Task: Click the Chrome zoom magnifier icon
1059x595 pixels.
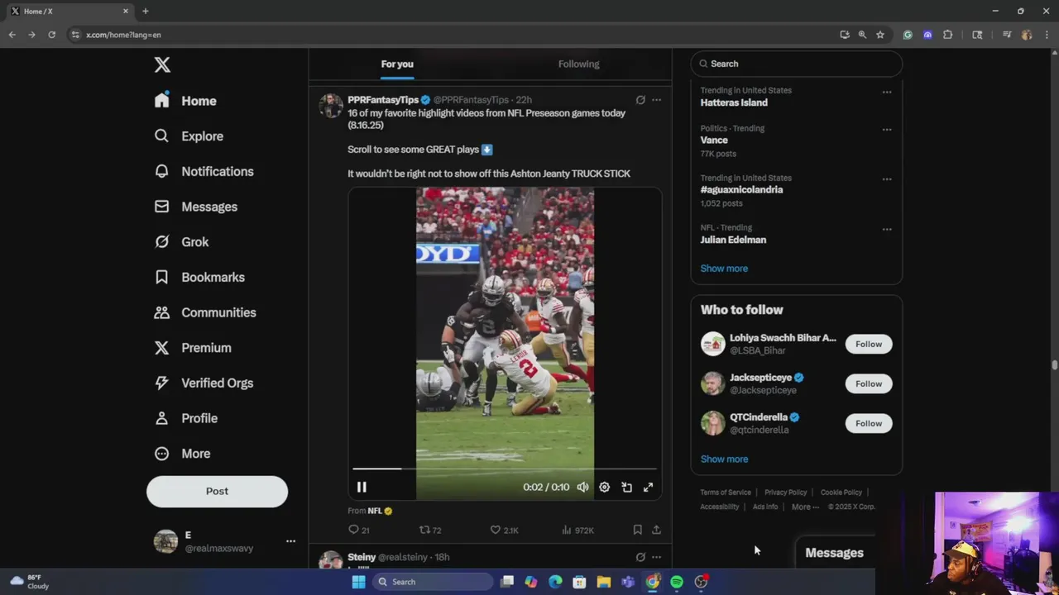Action: (862, 35)
